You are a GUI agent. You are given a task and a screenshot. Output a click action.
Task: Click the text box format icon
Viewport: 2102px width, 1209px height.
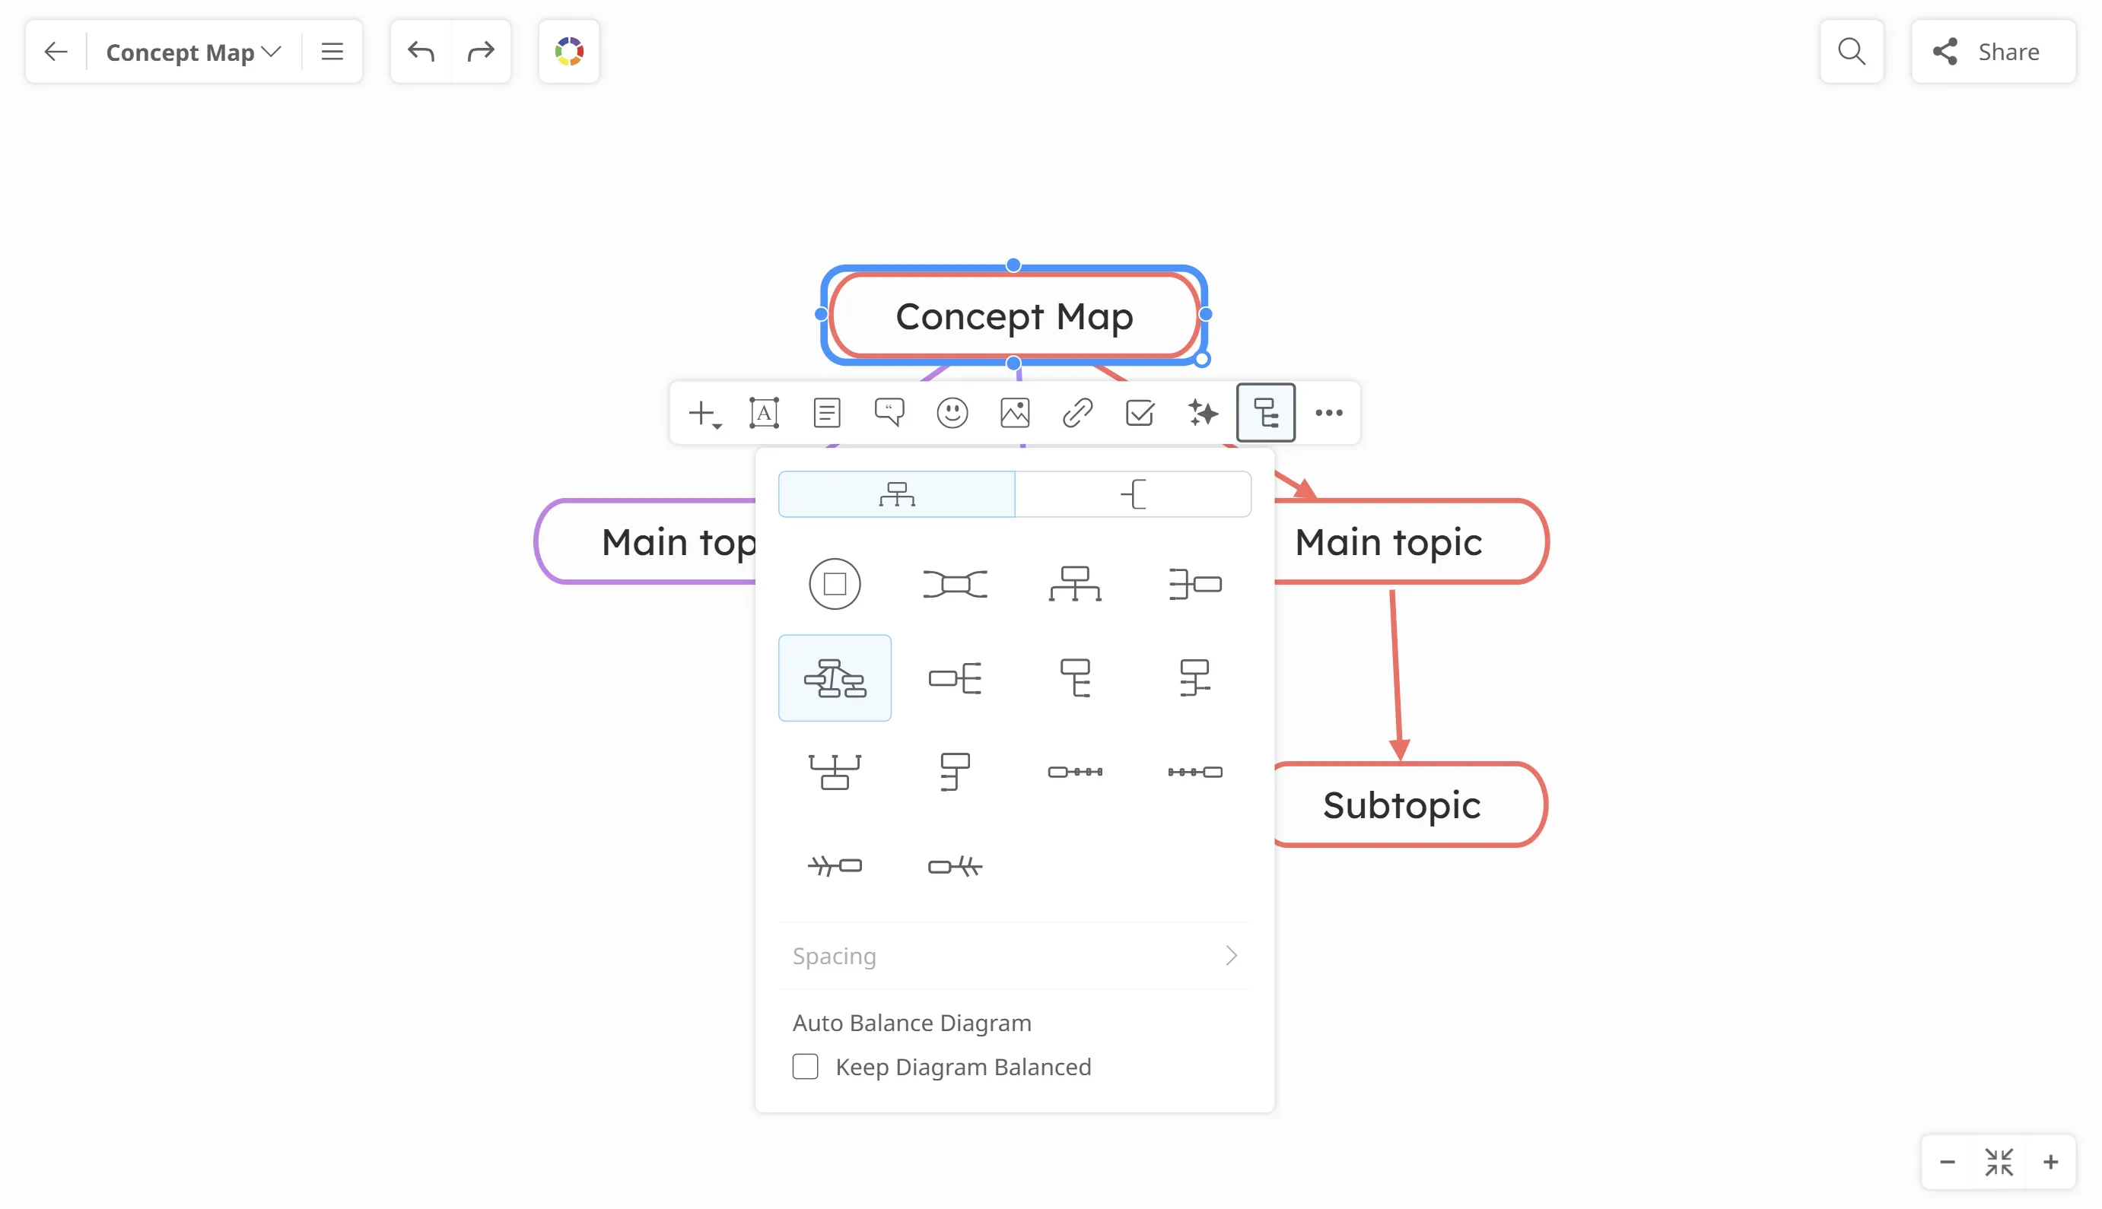tap(763, 413)
